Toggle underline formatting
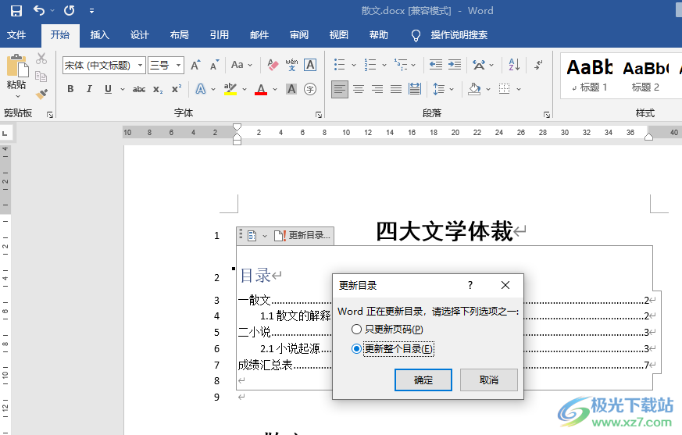This screenshot has width=682, height=435. pos(108,89)
